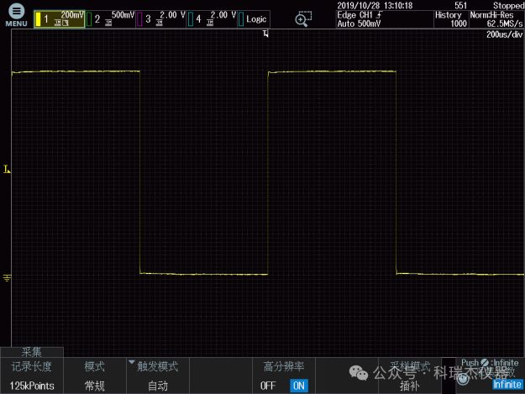Select channel 1 200mV tab
Viewport: 525px width, 394px height.
(60, 19)
